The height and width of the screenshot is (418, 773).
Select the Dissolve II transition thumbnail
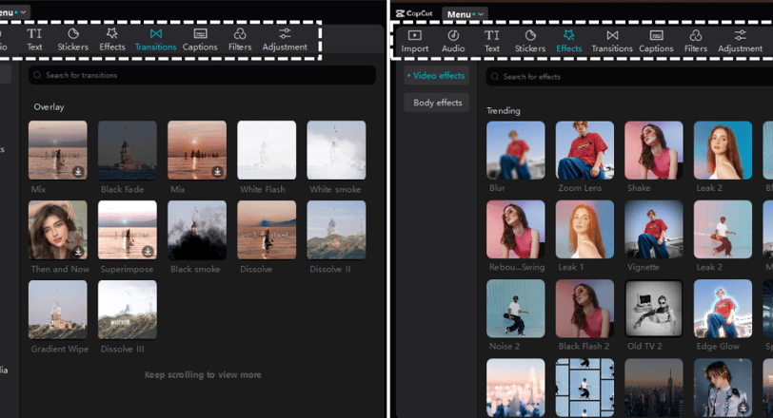[x=336, y=230]
